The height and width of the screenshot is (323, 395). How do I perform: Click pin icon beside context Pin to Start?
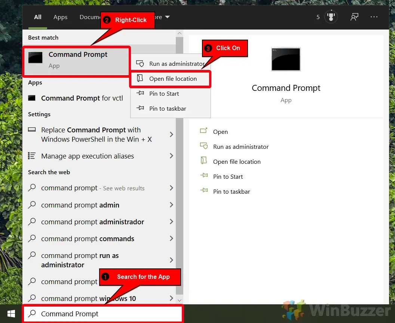(x=140, y=93)
